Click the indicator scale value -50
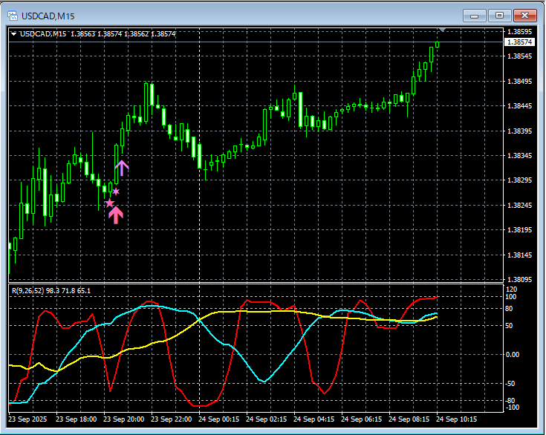Screen dimensions: 546x435 coord(510,384)
